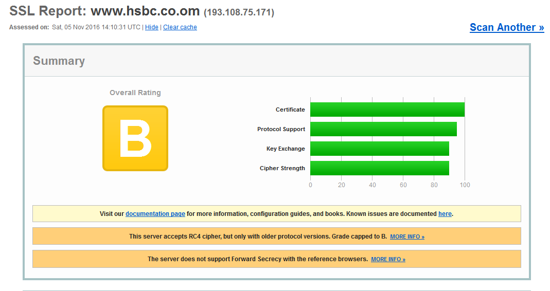The width and height of the screenshot is (550, 291).
Task: Click the Protocol Support score bar
Action: [x=384, y=129]
